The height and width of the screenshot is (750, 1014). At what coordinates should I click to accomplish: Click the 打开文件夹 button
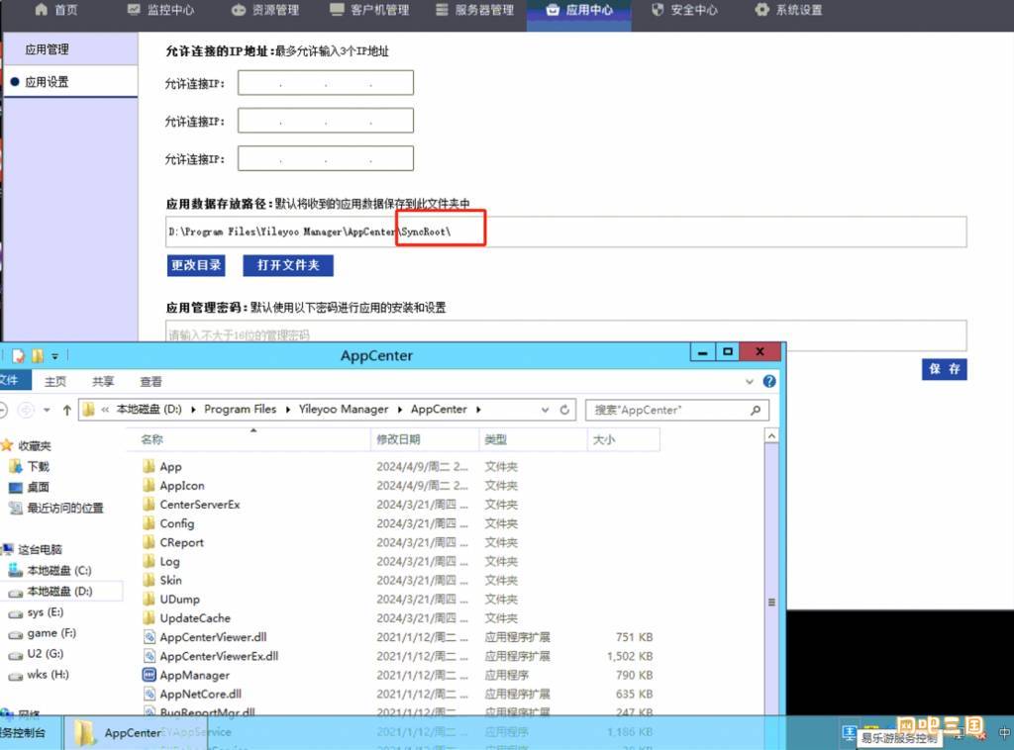click(288, 265)
